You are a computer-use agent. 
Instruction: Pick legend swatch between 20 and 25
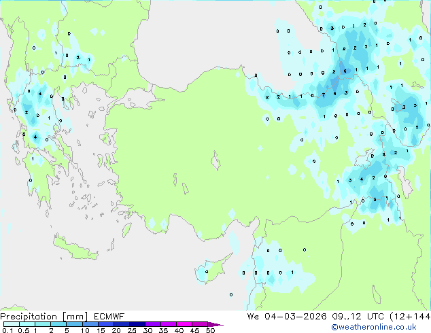121,324
